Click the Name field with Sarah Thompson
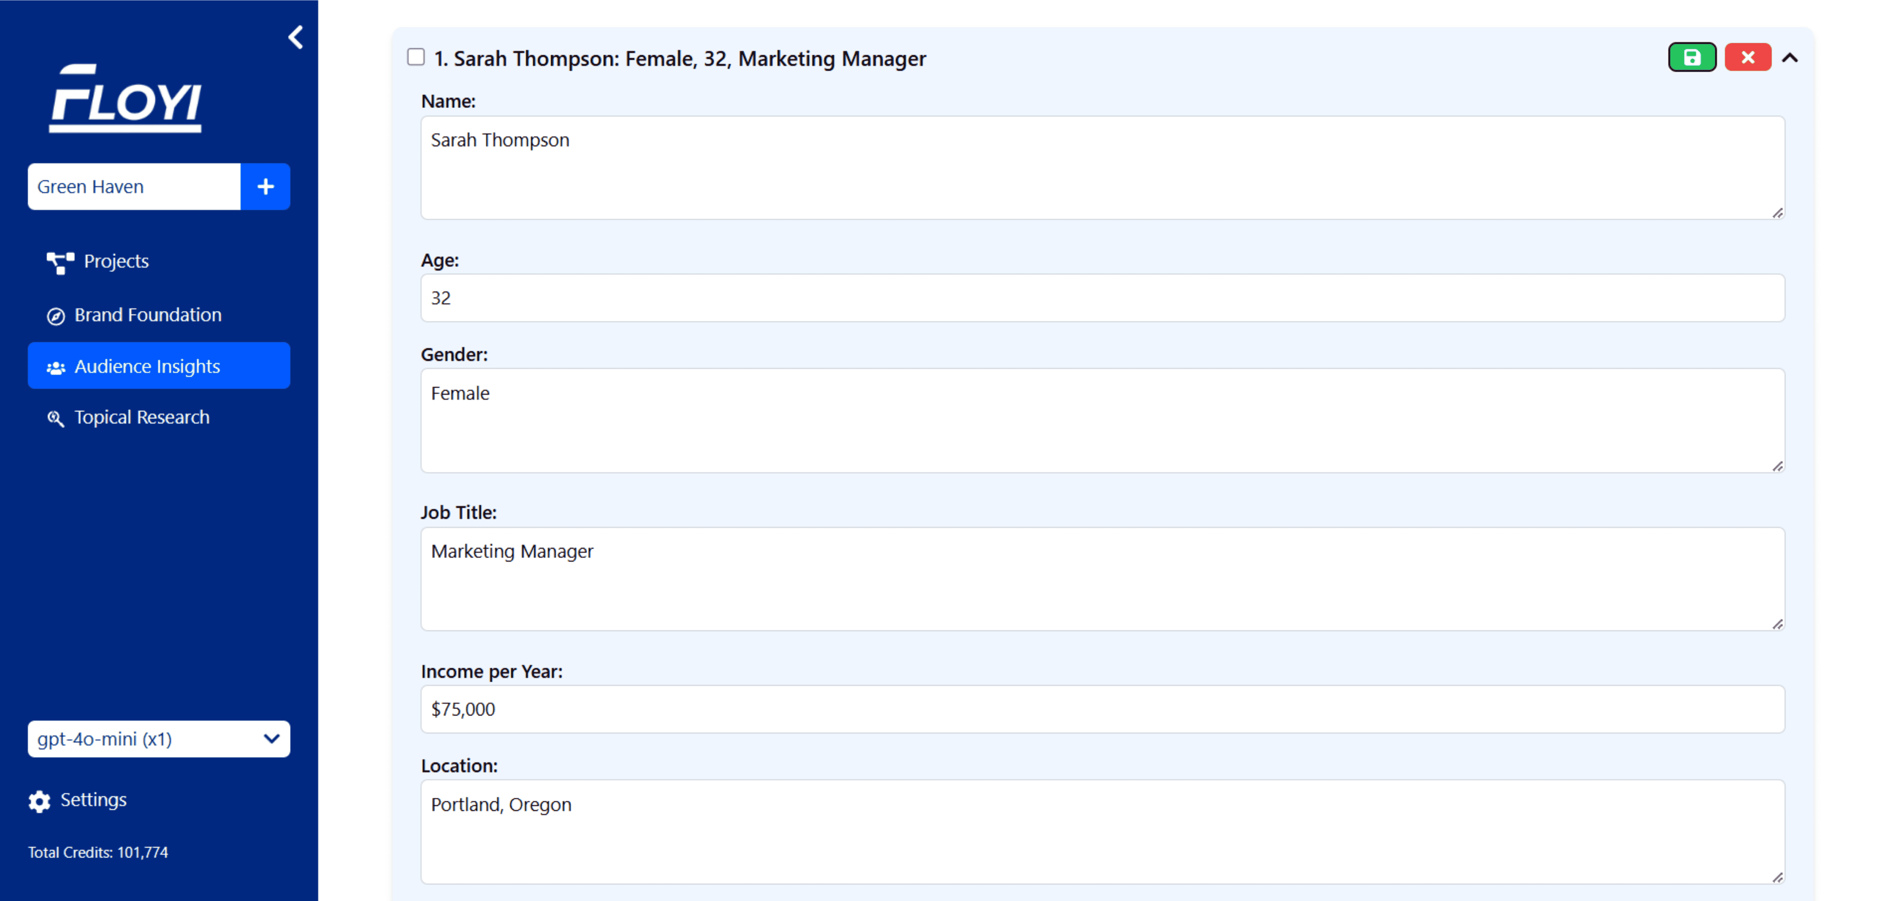1885x901 pixels. click(x=1103, y=168)
